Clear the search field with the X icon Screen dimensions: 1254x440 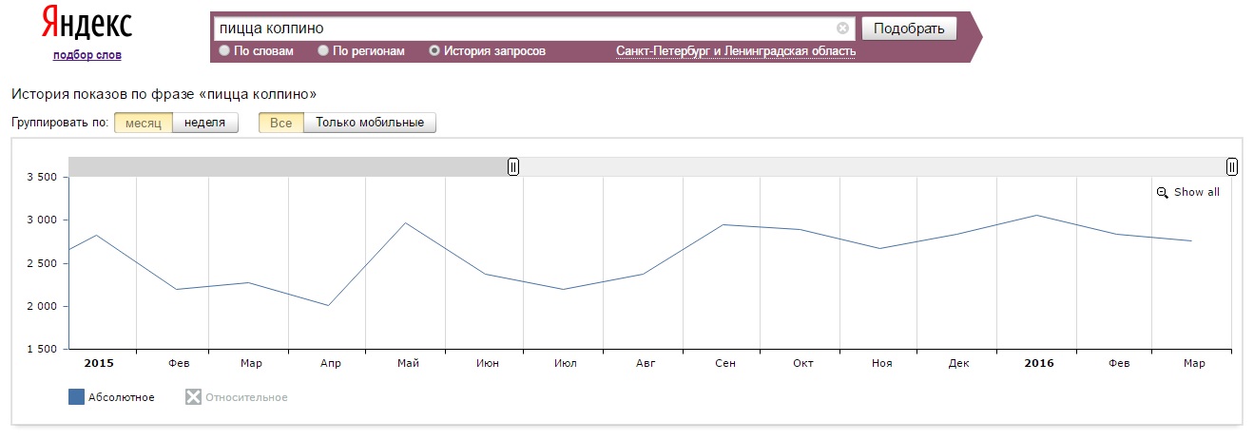[x=842, y=29]
